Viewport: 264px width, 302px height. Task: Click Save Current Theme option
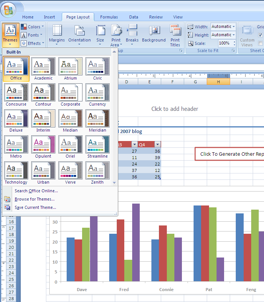pyautogui.click(x=35, y=207)
